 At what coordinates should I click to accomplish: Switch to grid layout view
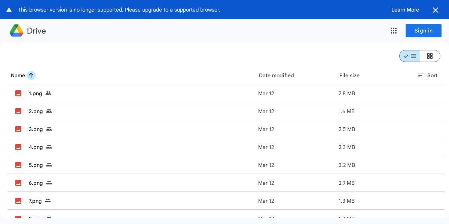tap(430, 56)
